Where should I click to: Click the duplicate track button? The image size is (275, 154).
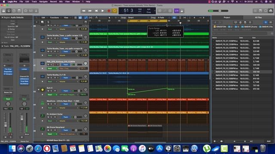tap(42, 22)
